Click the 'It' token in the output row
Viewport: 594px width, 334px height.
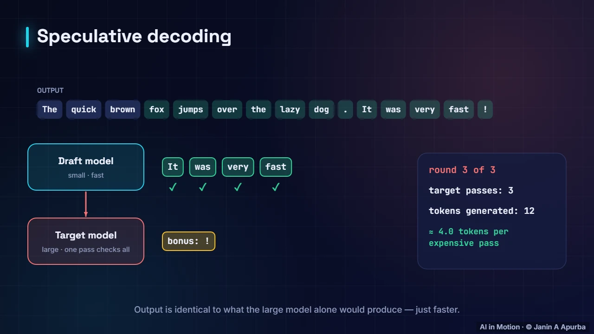pyautogui.click(x=367, y=109)
